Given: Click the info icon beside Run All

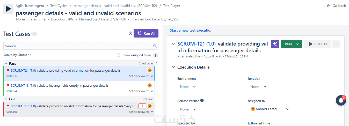Looking at the screenshot, I should 130,33.
